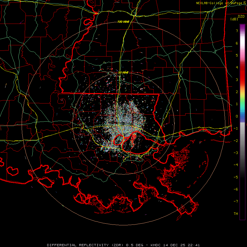The width and height of the screenshot is (247, 247).
Task: Click the "50 NMI" range ring label
Action: [x=123, y=72]
